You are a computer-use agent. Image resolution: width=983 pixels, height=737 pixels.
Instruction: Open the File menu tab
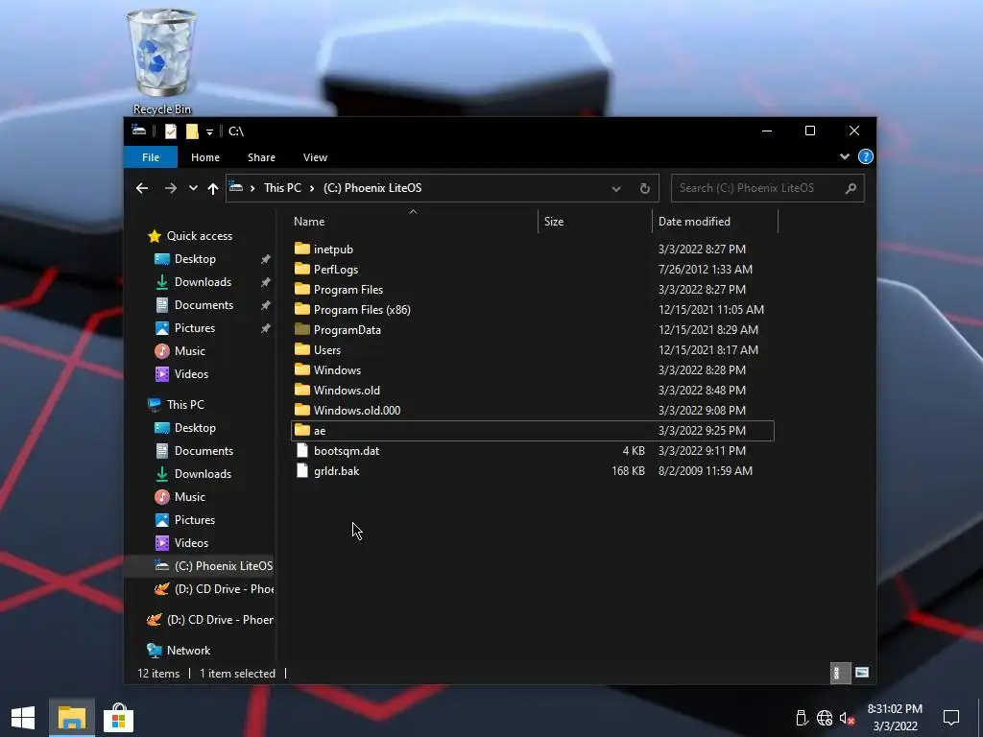[x=151, y=157]
